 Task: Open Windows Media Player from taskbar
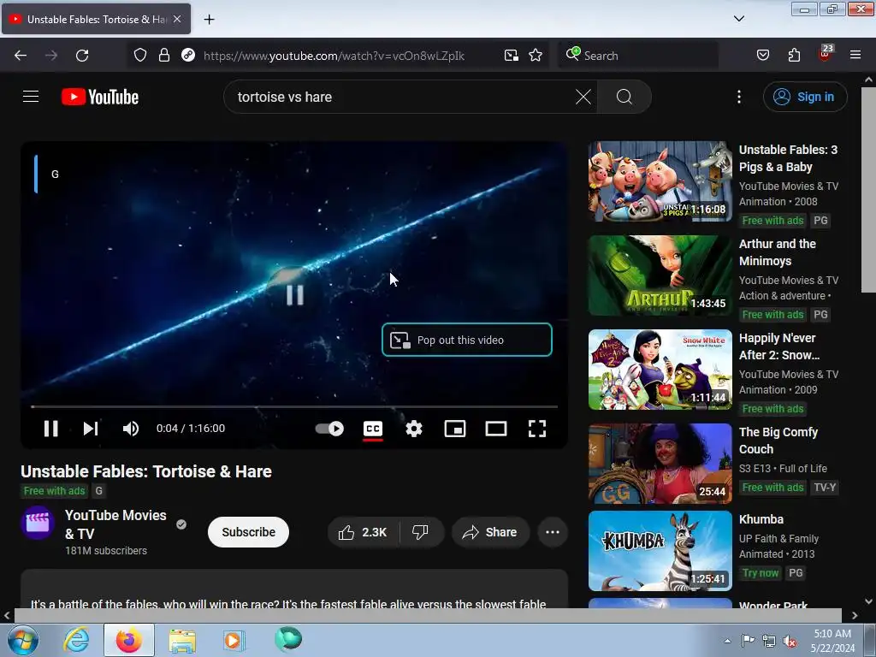233,640
